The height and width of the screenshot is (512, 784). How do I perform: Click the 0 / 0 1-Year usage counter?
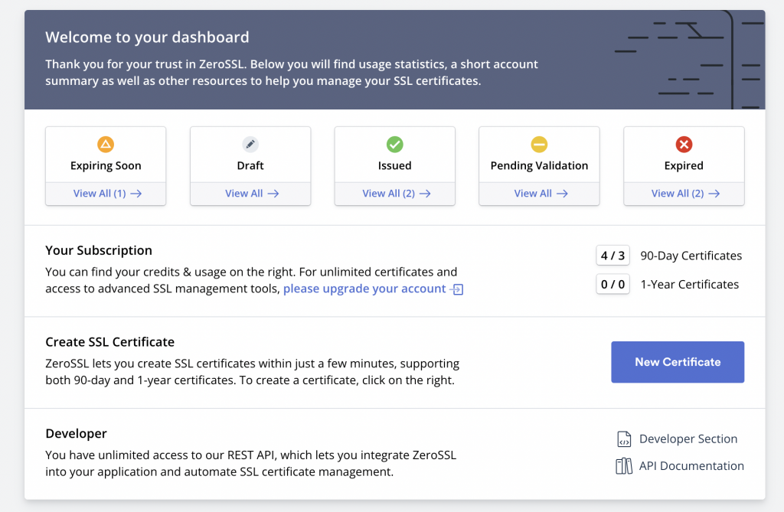[x=612, y=285]
